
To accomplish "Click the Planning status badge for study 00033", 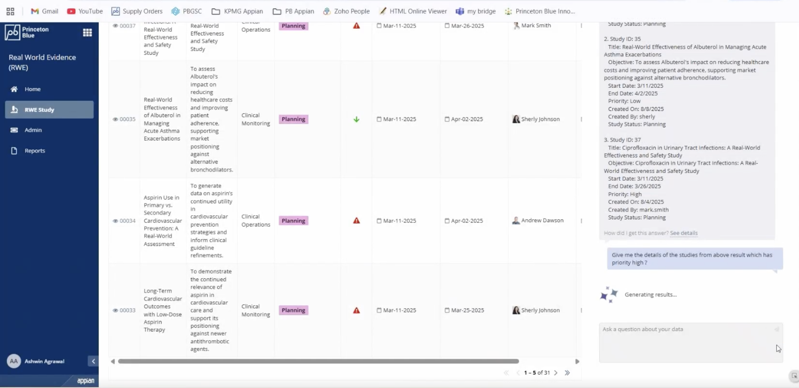I will tap(293, 310).
